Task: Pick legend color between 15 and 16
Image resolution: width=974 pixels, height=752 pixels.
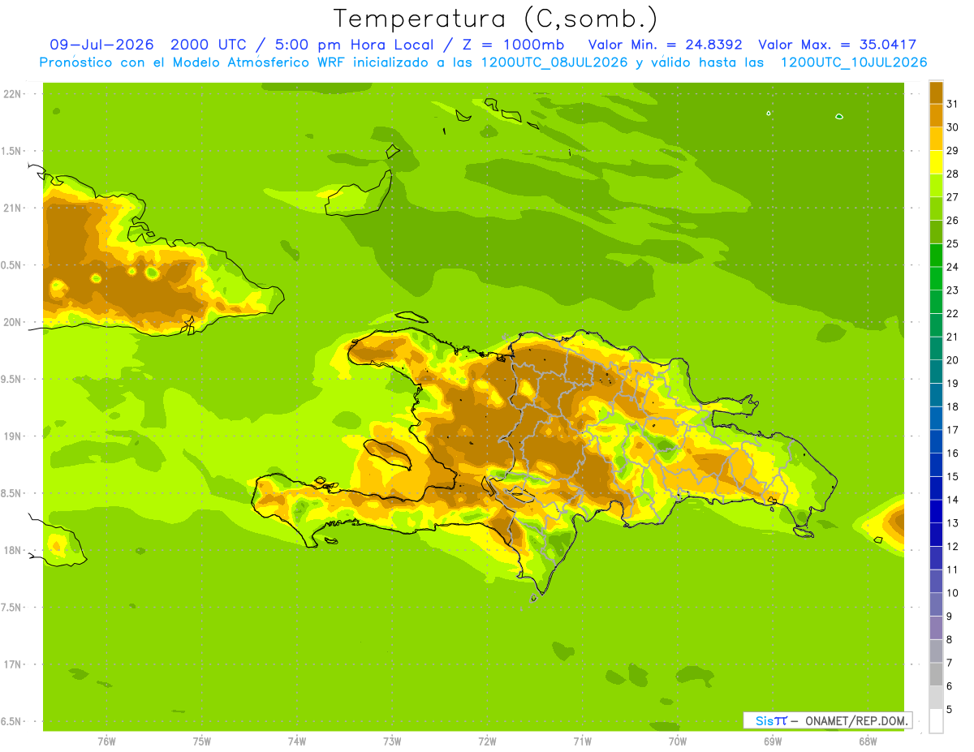Action: [x=936, y=465]
